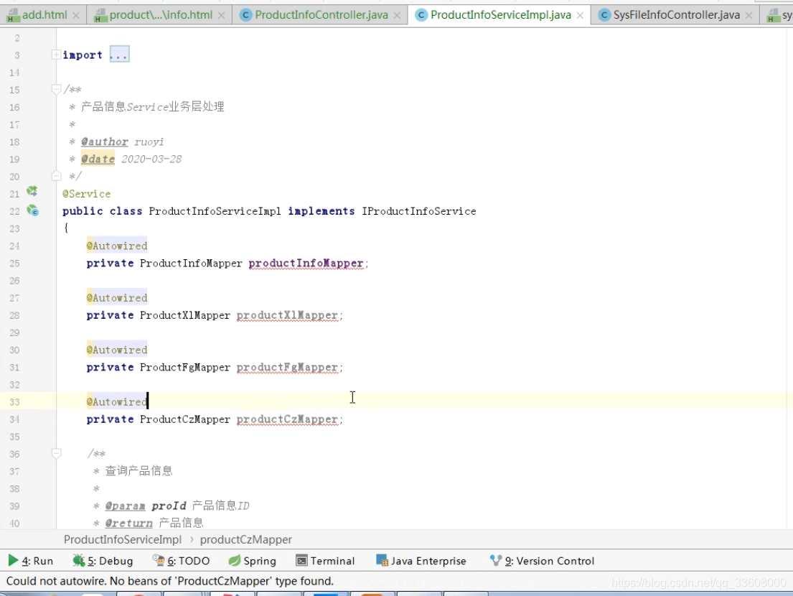Viewport: 793px width, 596px height.
Task: Open the SysFileInfoController.java tab
Action: (676, 15)
